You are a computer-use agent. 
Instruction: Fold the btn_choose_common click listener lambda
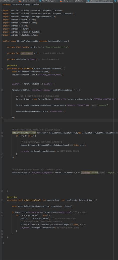pos(2,90)
